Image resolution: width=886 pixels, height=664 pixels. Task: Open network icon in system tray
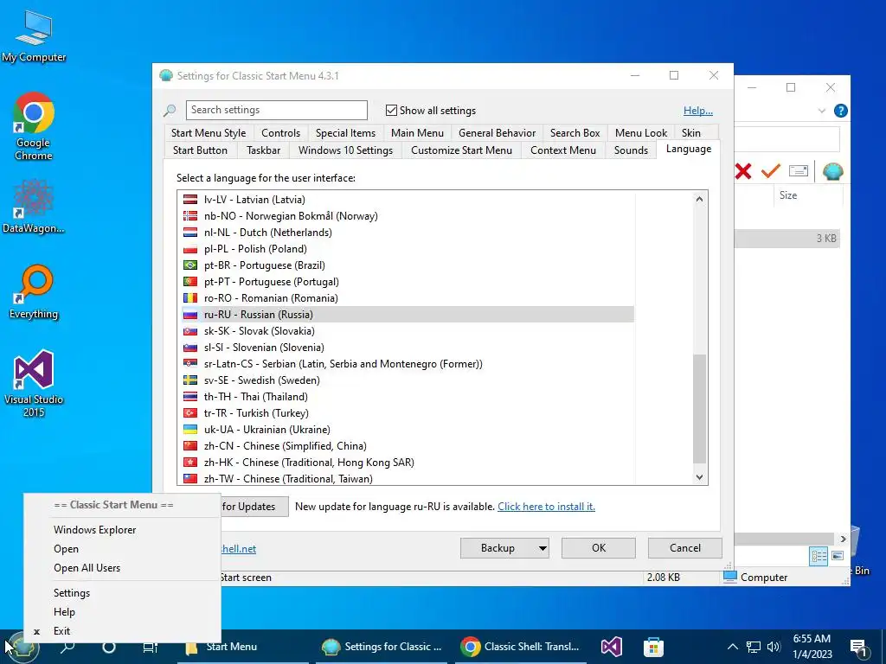pyautogui.click(x=754, y=647)
